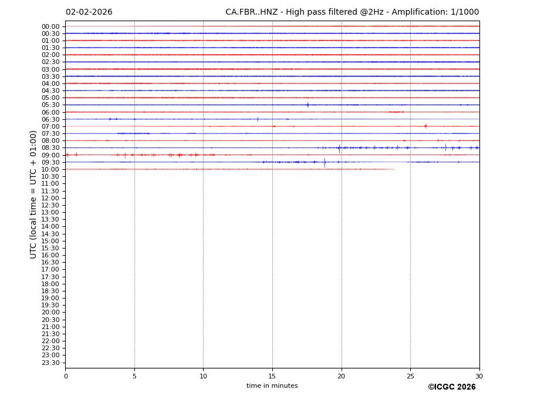Click the end of the red 10:00 trace
Screen dimensions: 544x409
[x=394, y=169]
